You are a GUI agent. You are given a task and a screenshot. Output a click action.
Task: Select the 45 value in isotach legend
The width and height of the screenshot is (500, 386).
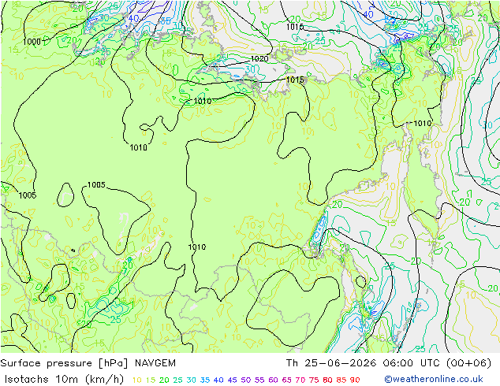click(x=232, y=380)
